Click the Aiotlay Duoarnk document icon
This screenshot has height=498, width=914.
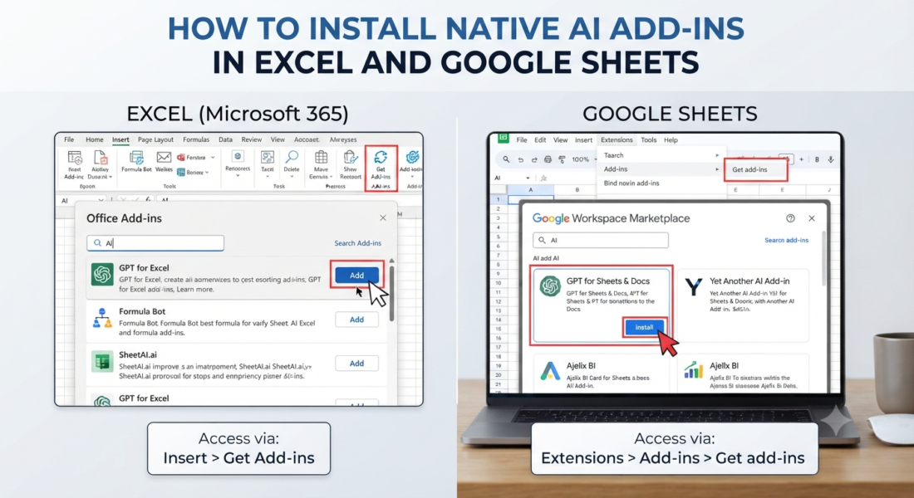point(101,157)
